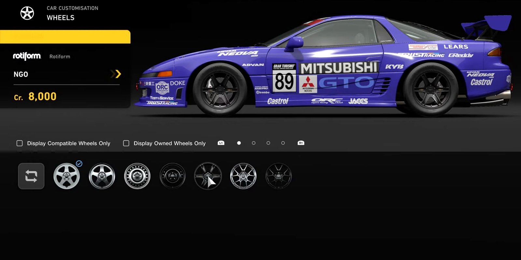Click the CAR CUSTOMISATION title
The width and height of the screenshot is (521, 260).
(72, 8)
